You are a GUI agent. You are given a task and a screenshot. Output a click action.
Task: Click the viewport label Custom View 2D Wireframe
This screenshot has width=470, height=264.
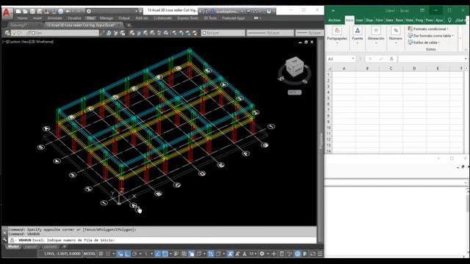pyautogui.click(x=28, y=42)
